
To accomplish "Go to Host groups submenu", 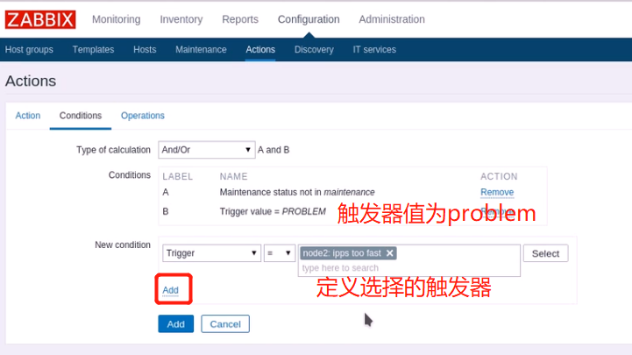I will click(x=29, y=50).
